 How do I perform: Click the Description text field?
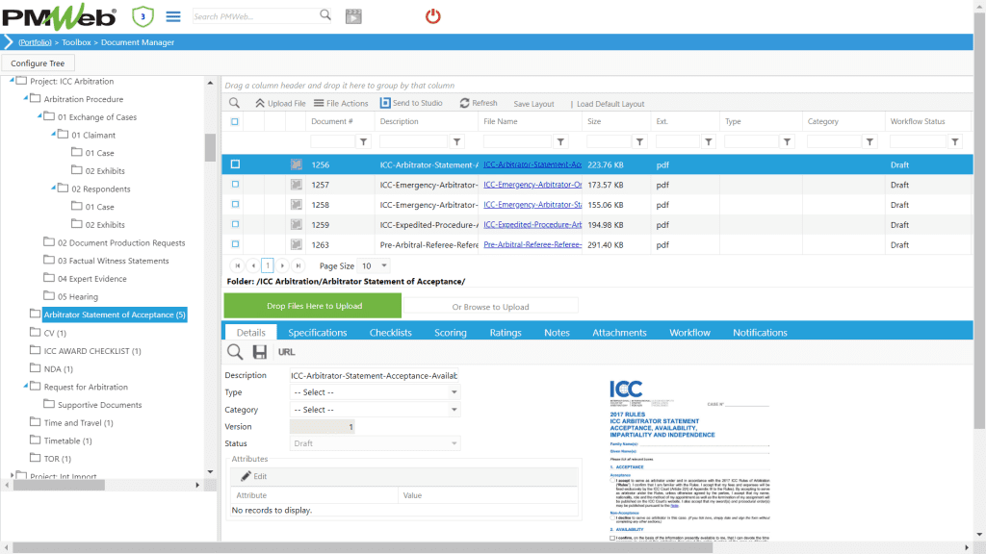375,376
